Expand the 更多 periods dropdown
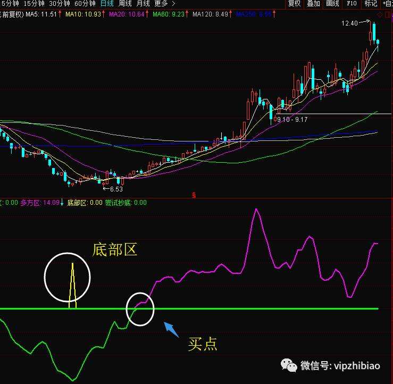 coord(165,4)
